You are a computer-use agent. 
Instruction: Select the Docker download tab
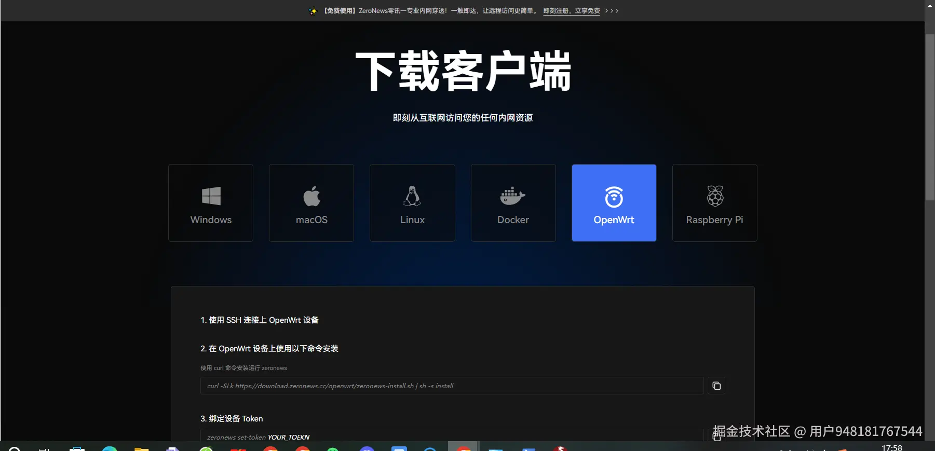513,203
